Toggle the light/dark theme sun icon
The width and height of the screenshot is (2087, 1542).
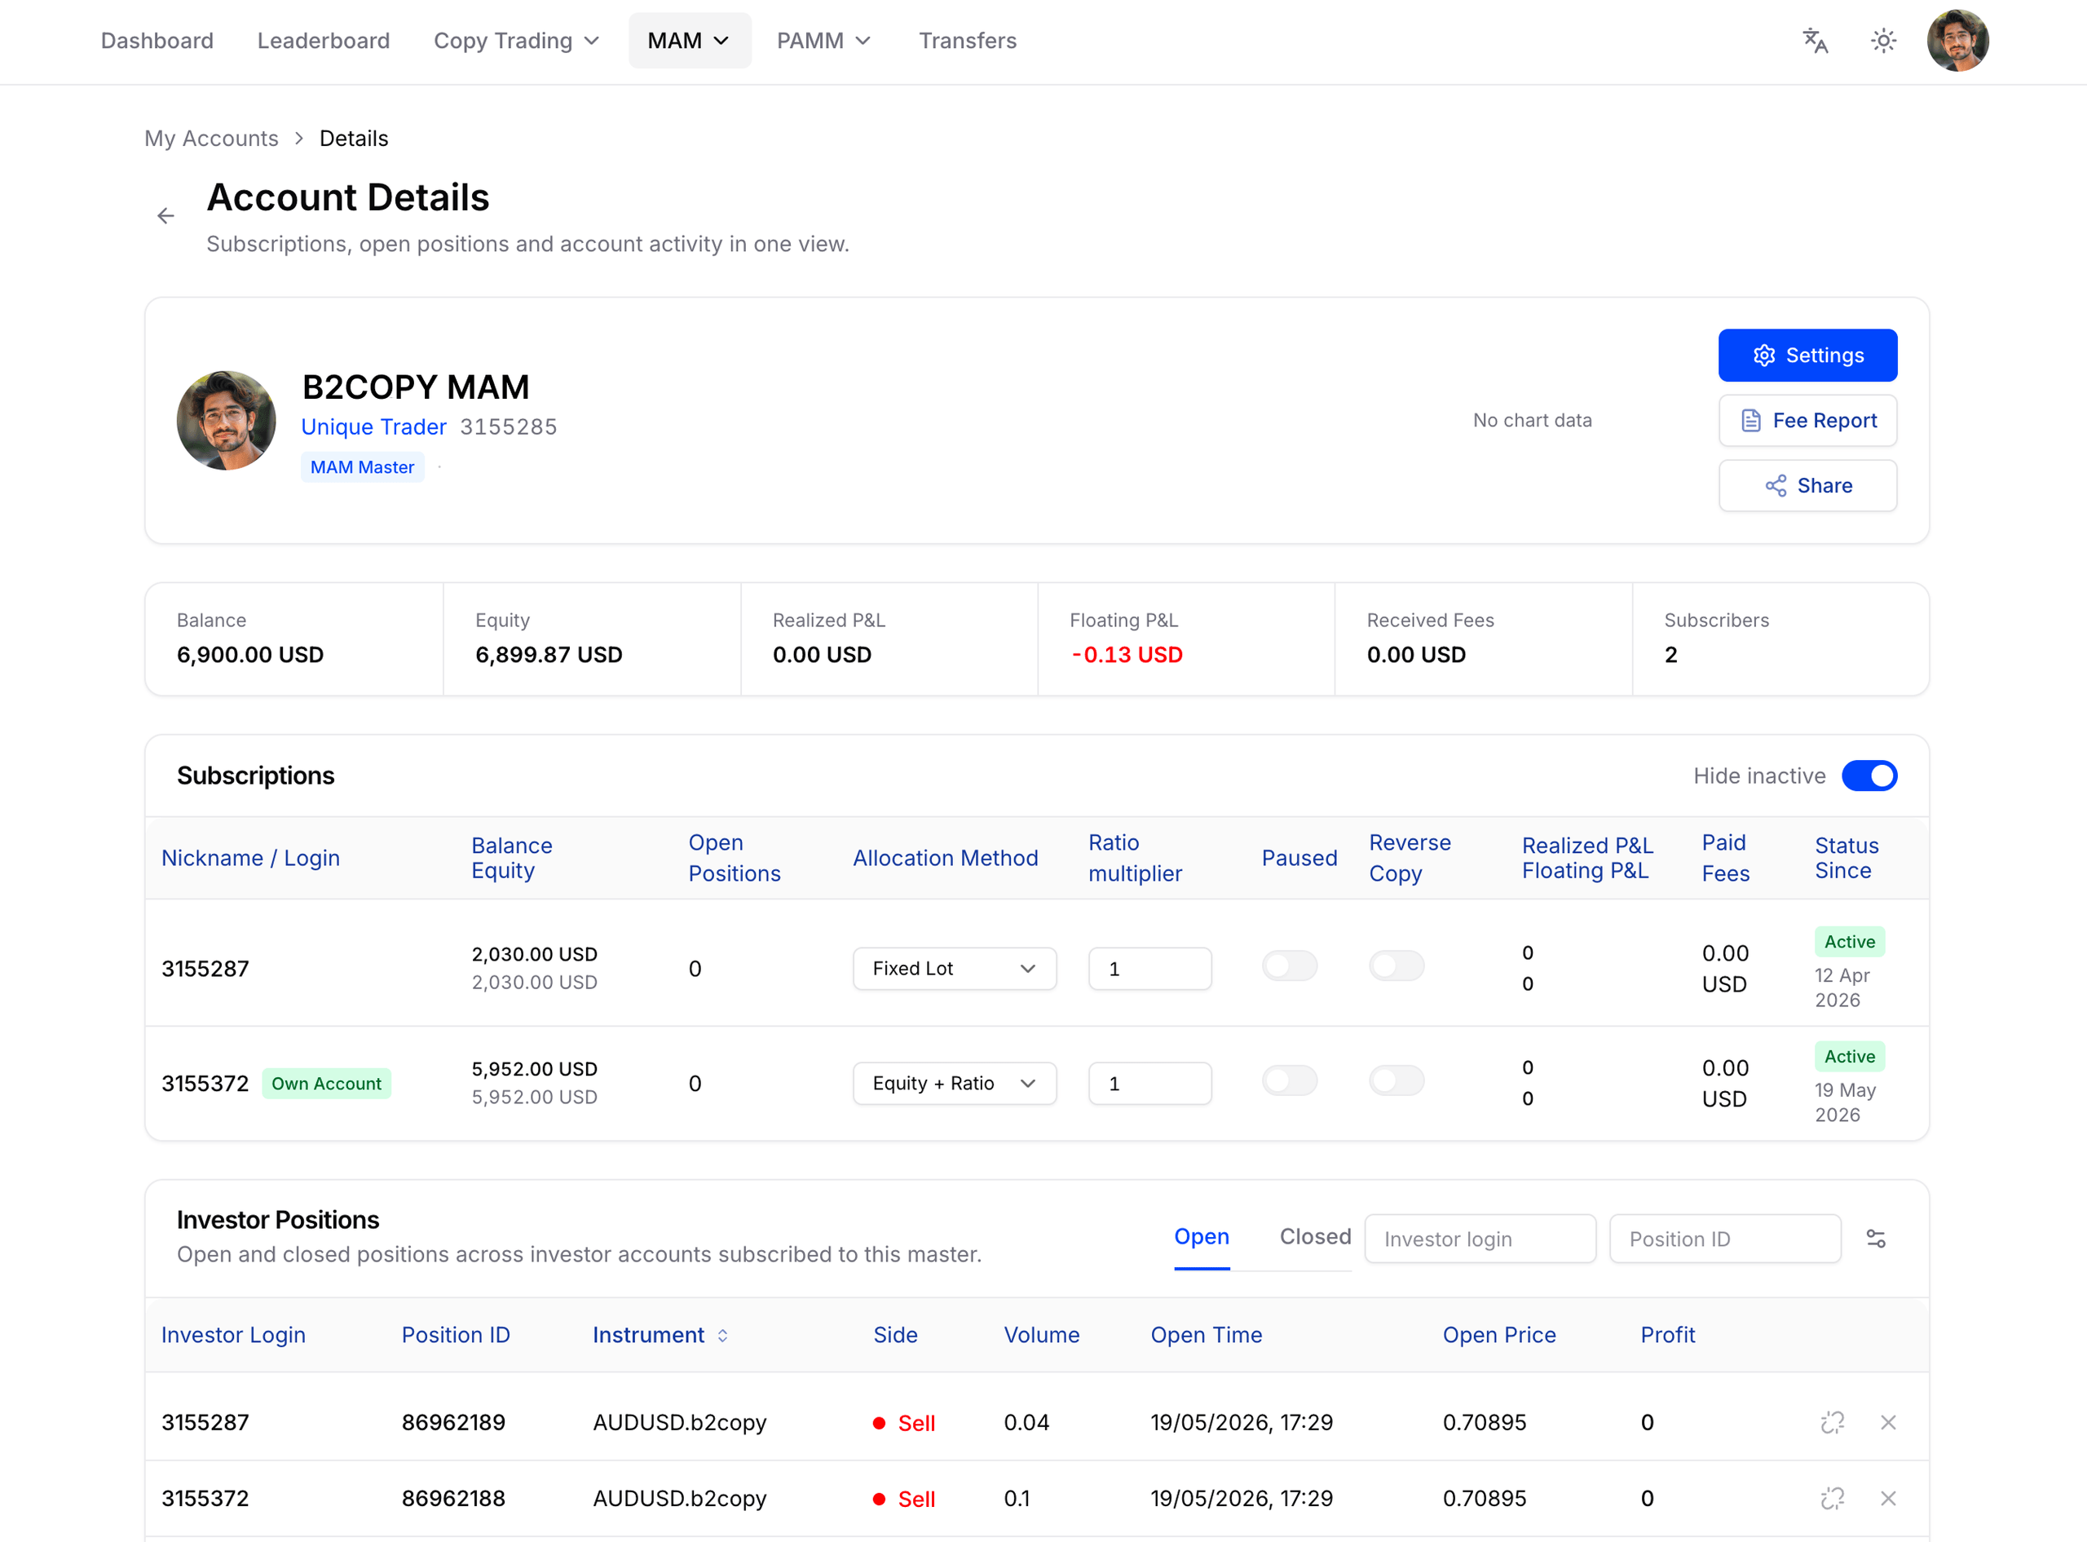tap(1884, 41)
